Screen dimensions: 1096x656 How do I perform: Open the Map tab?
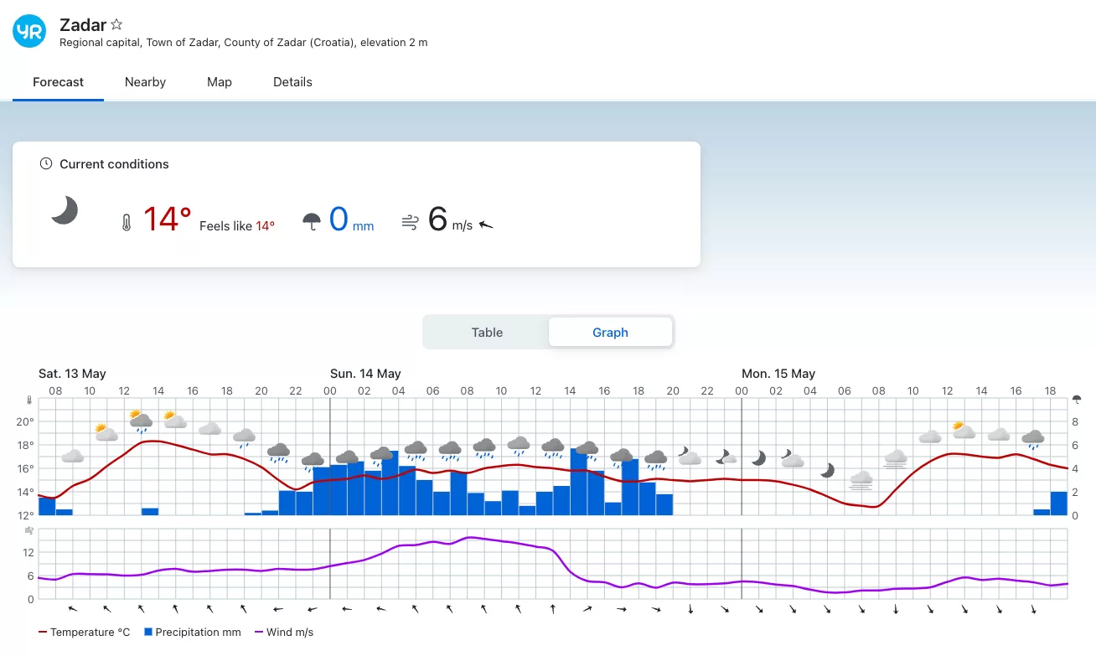pyautogui.click(x=220, y=82)
